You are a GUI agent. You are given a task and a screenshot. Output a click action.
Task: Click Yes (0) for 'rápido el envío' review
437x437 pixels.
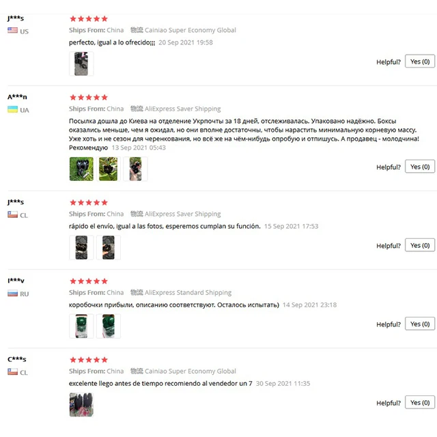click(x=420, y=245)
